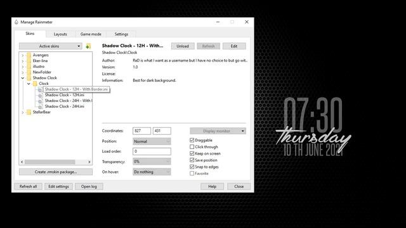406x228 pixels.
Task: Switch to the Skins tab
Action: pyautogui.click(x=30, y=34)
